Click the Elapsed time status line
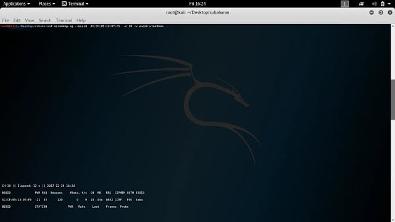Image resolution: width=395 pixels, height=222 pixels. pyautogui.click(x=38, y=186)
